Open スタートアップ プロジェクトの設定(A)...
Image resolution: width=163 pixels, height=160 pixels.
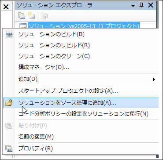tap(81, 91)
